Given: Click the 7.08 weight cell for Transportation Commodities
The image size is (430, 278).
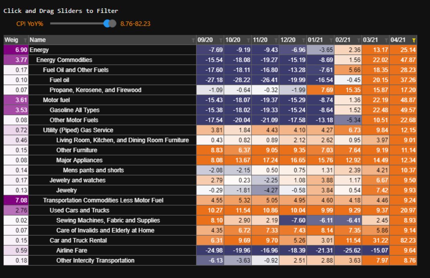Looking at the screenshot, I should [x=16, y=200].
